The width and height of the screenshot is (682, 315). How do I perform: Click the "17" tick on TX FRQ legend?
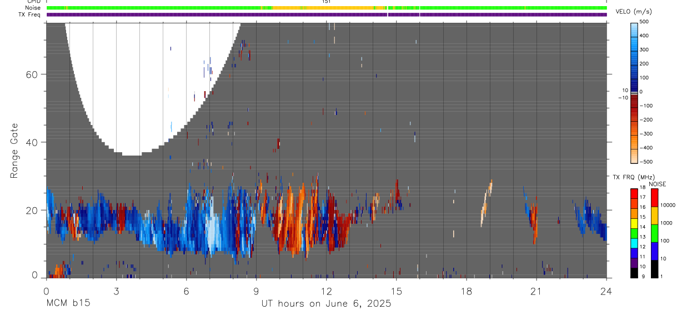coord(643,197)
